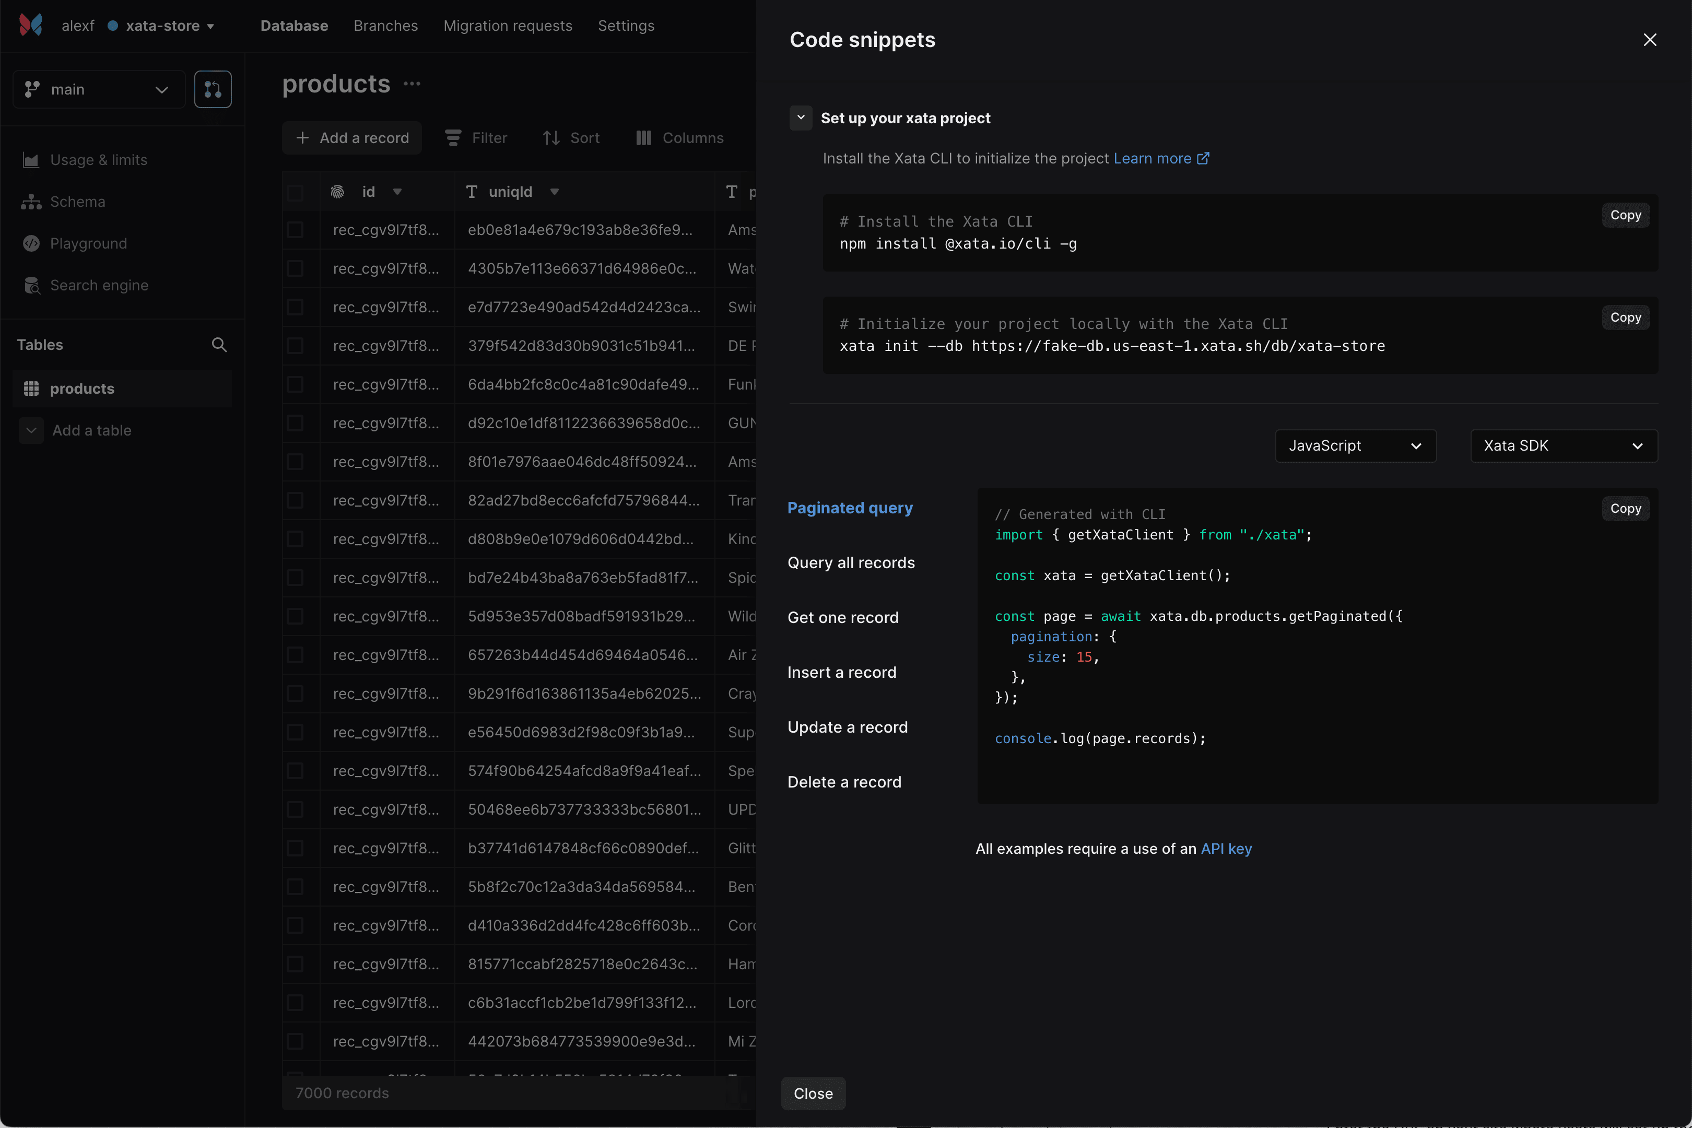Open the Schema sidebar icon
Viewport: 1692px width, 1128px height.
tap(31, 202)
